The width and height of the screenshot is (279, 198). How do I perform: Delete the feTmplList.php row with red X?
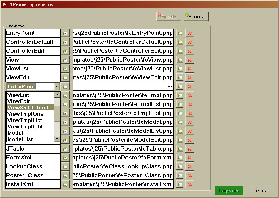(190, 104)
